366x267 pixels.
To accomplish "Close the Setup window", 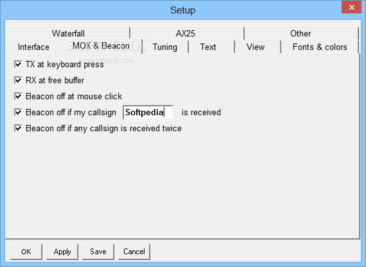I will (351, 7).
